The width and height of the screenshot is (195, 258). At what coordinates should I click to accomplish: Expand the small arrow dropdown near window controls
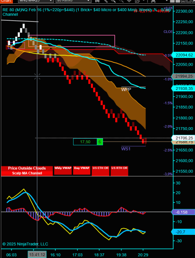point(166,1)
